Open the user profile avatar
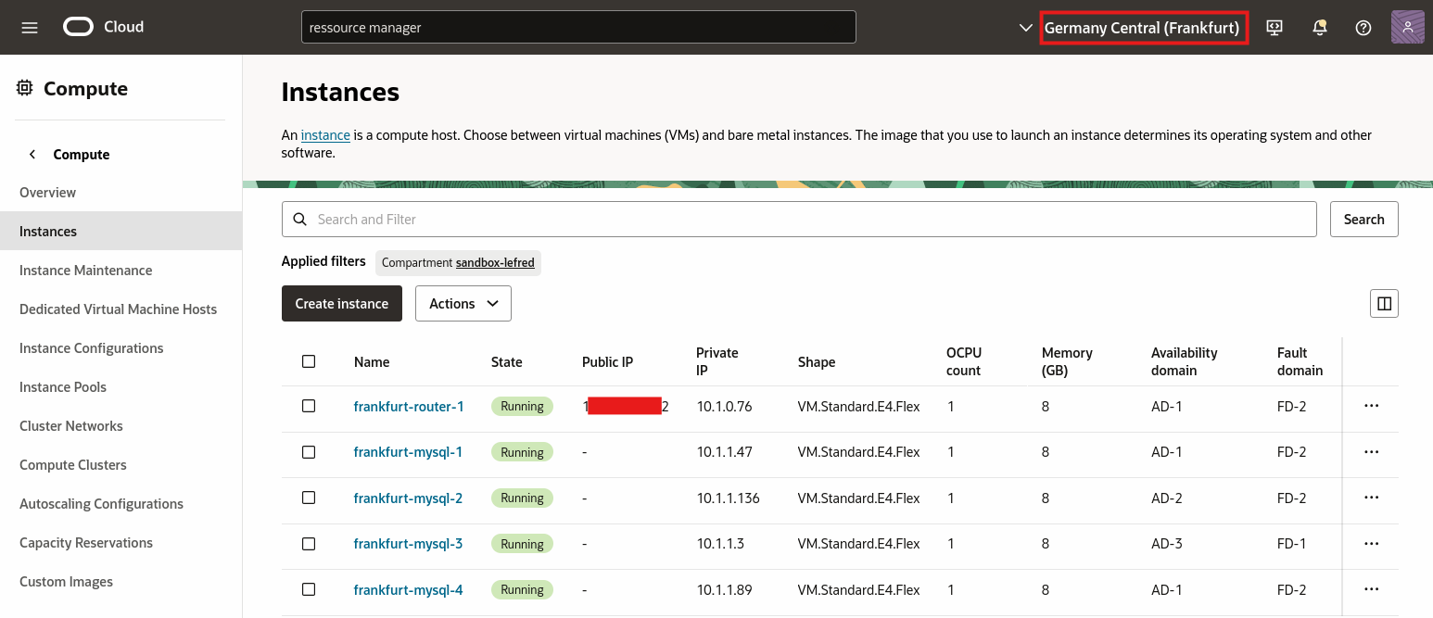Image resolution: width=1433 pixels, height=618 pixels. click(x=1407, y=27)
